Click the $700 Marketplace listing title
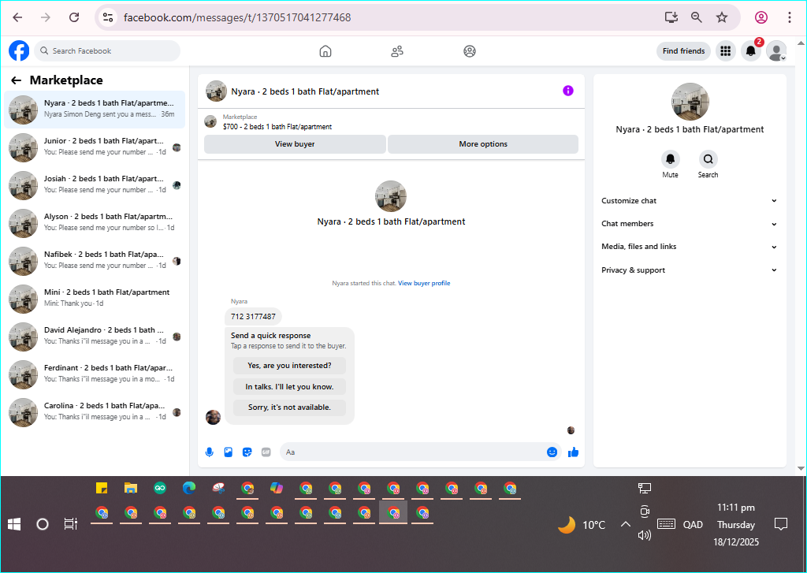Image resolution: width=807 pixels, height=573 pixels. tap(277, 127)
